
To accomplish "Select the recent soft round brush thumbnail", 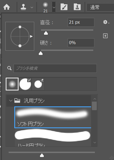I will coord(12,84).
